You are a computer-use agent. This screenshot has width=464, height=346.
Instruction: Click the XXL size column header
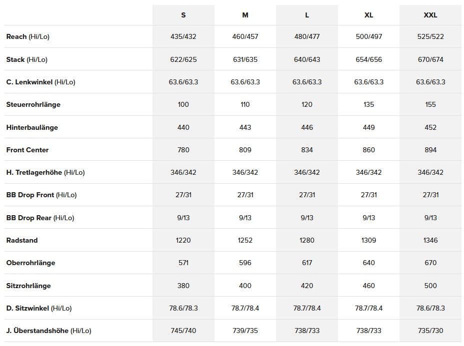[430, 15]
